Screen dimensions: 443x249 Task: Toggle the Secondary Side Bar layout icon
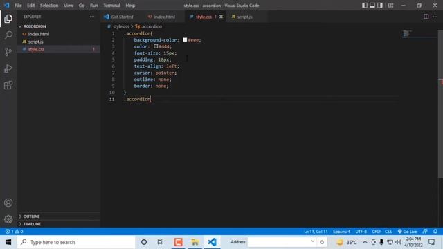coord(380,6)
